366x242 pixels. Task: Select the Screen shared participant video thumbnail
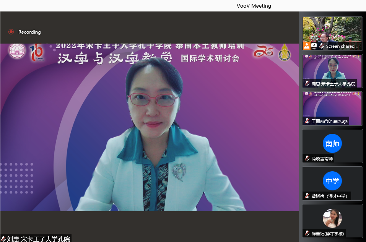[x=332, y=33]
